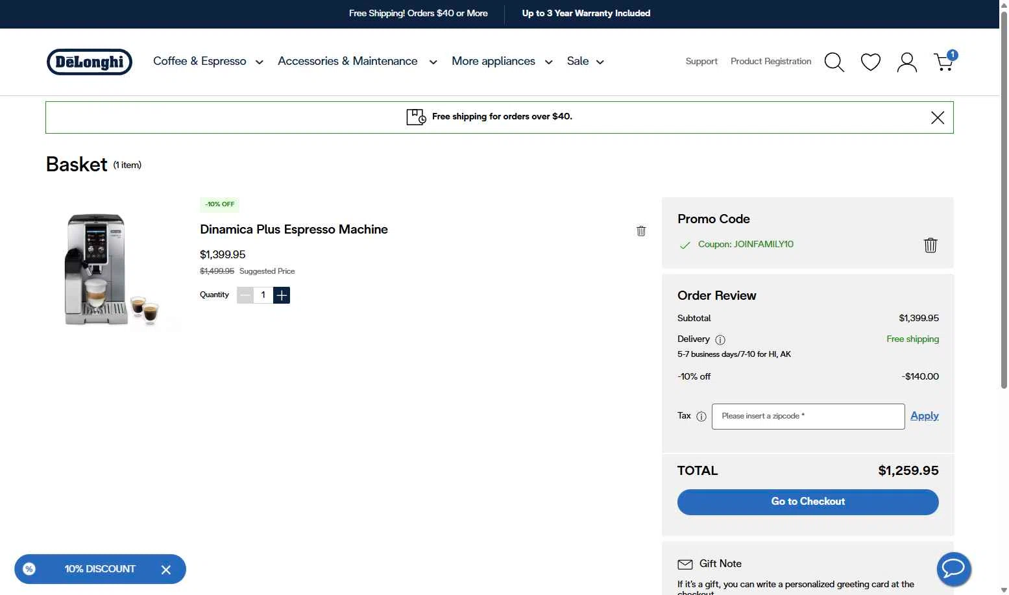Open the shopping cart icon
This screenshot has height=595, width=1009.
point(945,61)
